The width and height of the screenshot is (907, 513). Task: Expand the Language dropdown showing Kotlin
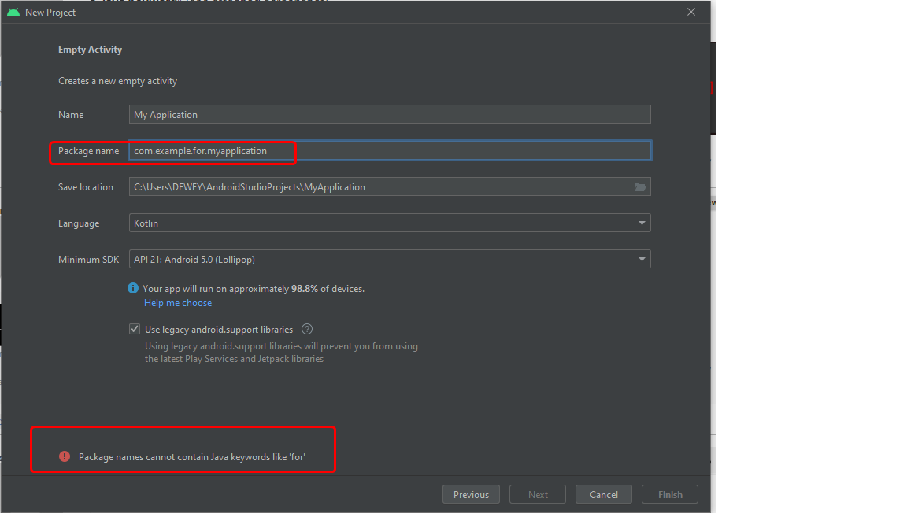point(642,223)
